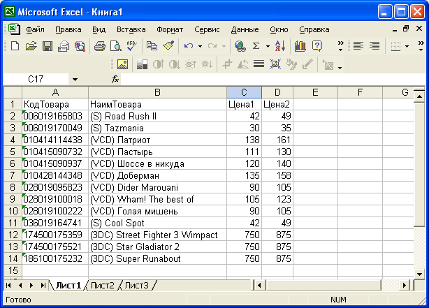429x308 pixels.
Task: Run the ABC spelling check icon
Action: pos(132,46)
